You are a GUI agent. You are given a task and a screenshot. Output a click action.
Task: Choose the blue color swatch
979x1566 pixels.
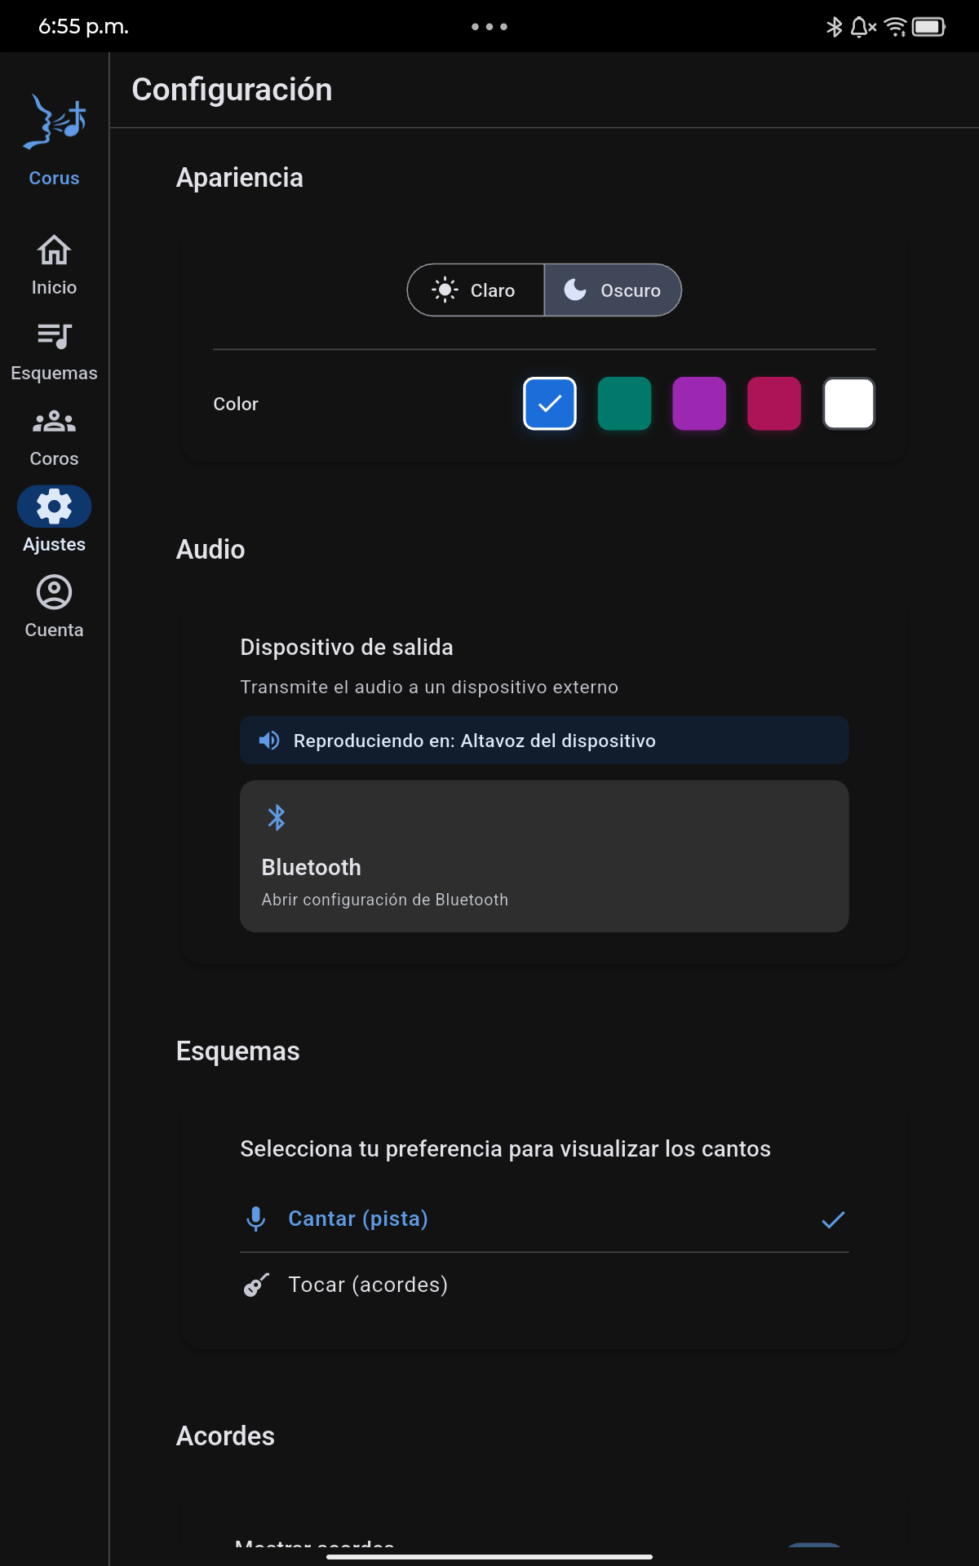tap(550, 404)
